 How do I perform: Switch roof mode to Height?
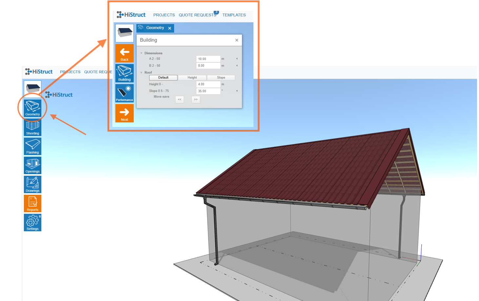coord(192,78)
